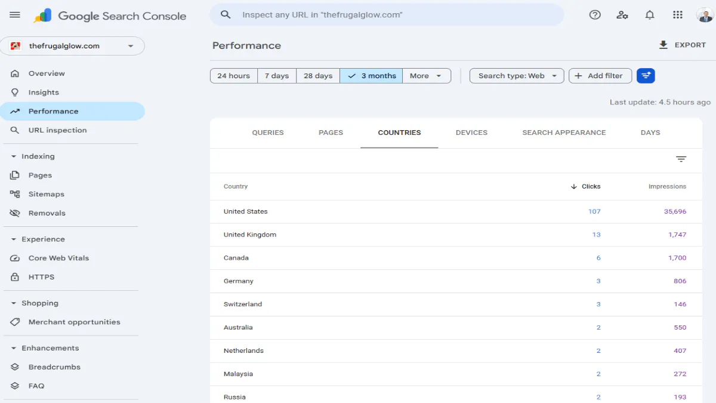Open the Google apps grid
The image size is (716, 403).
click(x=677, y=15)
